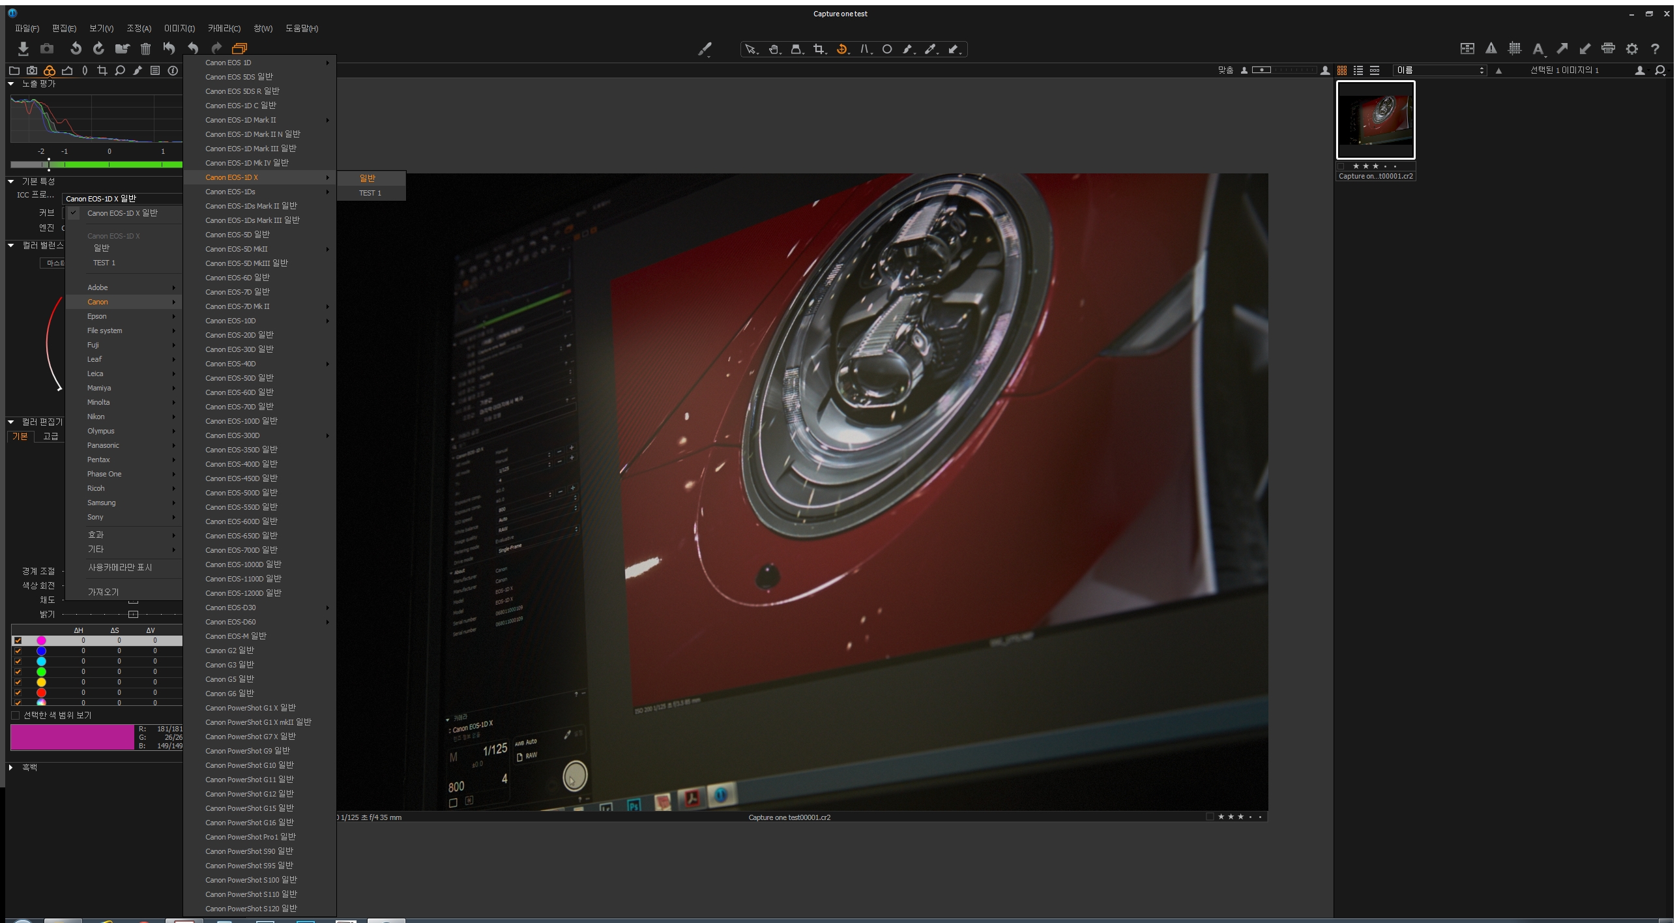The height and width of the screenshot is (923, 1679).
Task: Open the 이름 sort dropdown
Action: coord(1439,70)
